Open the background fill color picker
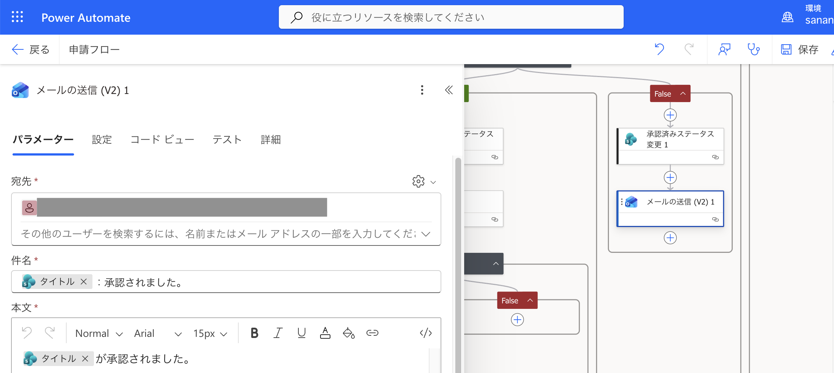The image size is (834, 373). (348, 333)
